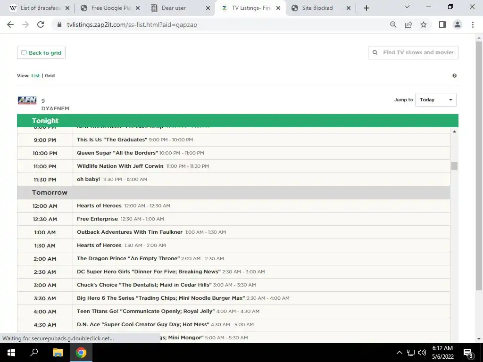Share this page via share icon
This screenshot has width=483, height=362.
(x=408, y=25)
